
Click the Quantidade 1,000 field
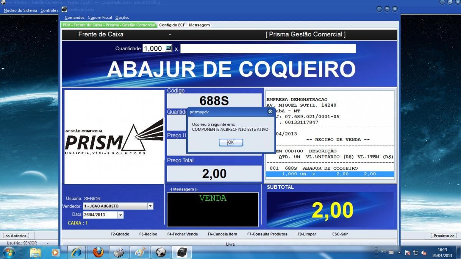coord(154,48)
